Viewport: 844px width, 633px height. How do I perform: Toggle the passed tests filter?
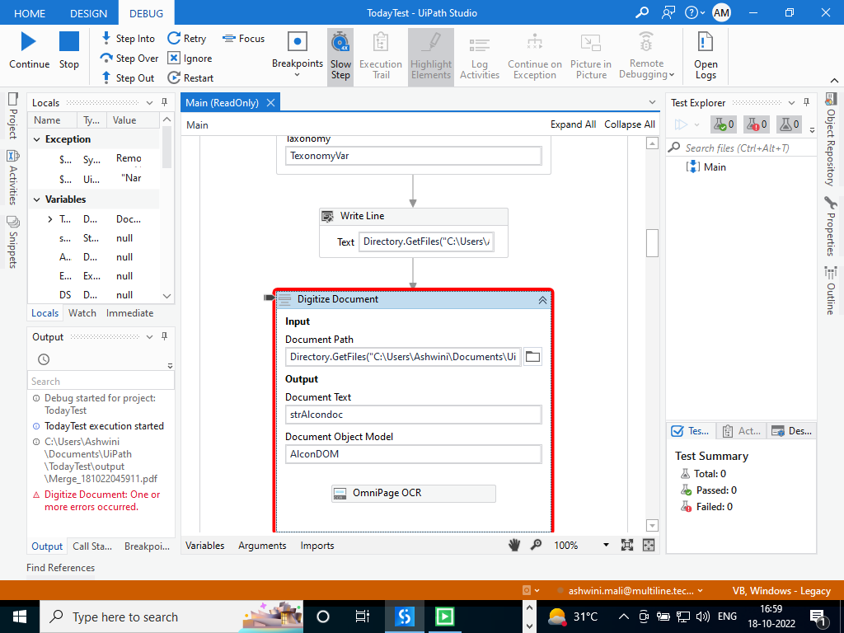724,124
